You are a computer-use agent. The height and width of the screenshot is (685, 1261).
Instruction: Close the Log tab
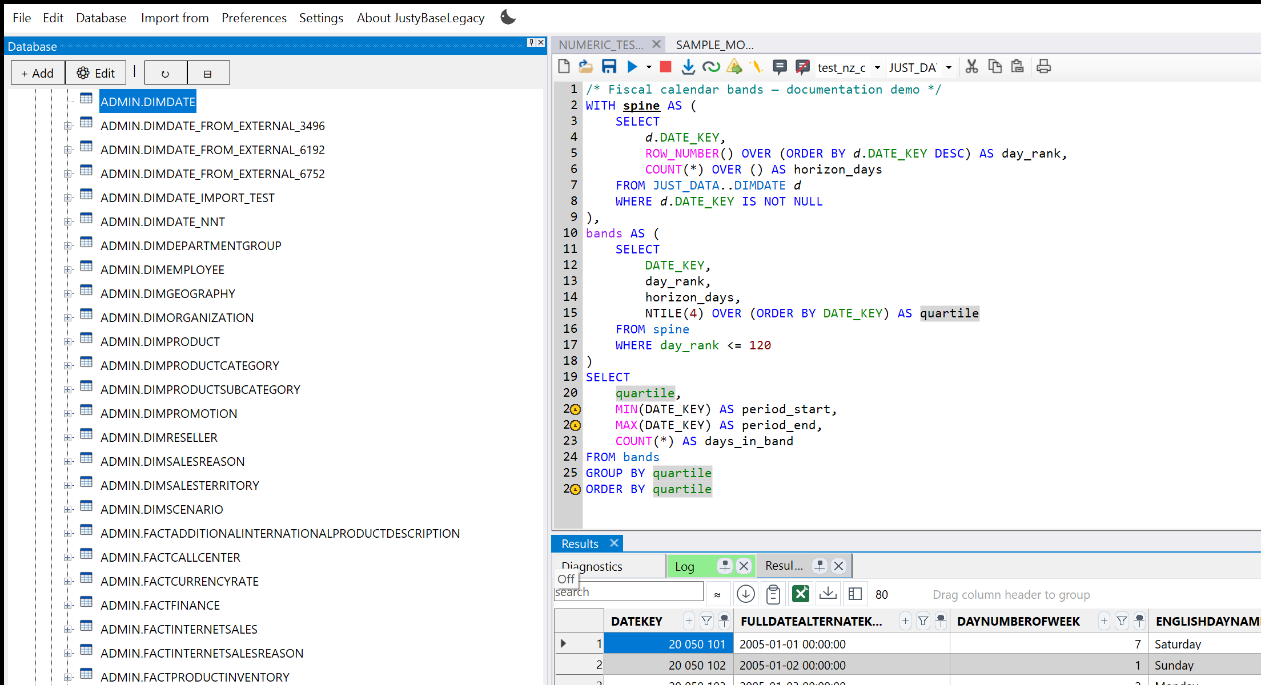tap(744, 566)
